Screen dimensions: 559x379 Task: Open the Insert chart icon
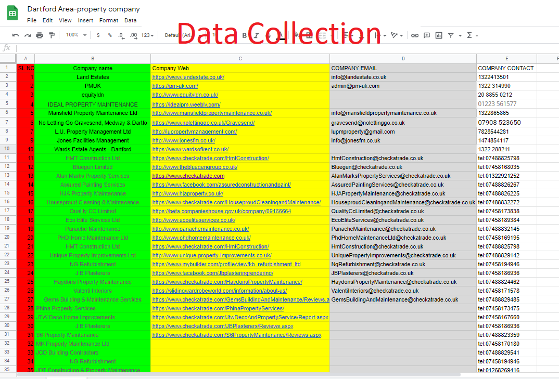pos(438,35)
